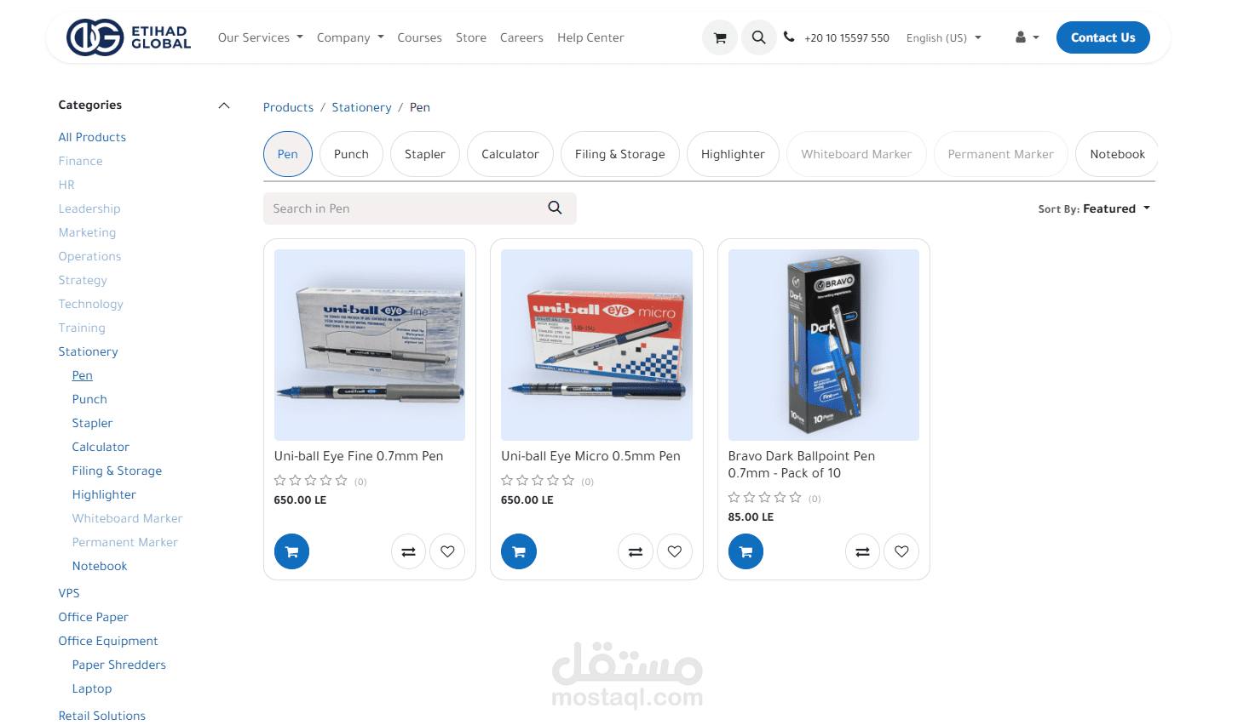Open the user account icon menu
Image resolution: width=1255 pixels, height=725 pixels.
[x=1027, y=37]
